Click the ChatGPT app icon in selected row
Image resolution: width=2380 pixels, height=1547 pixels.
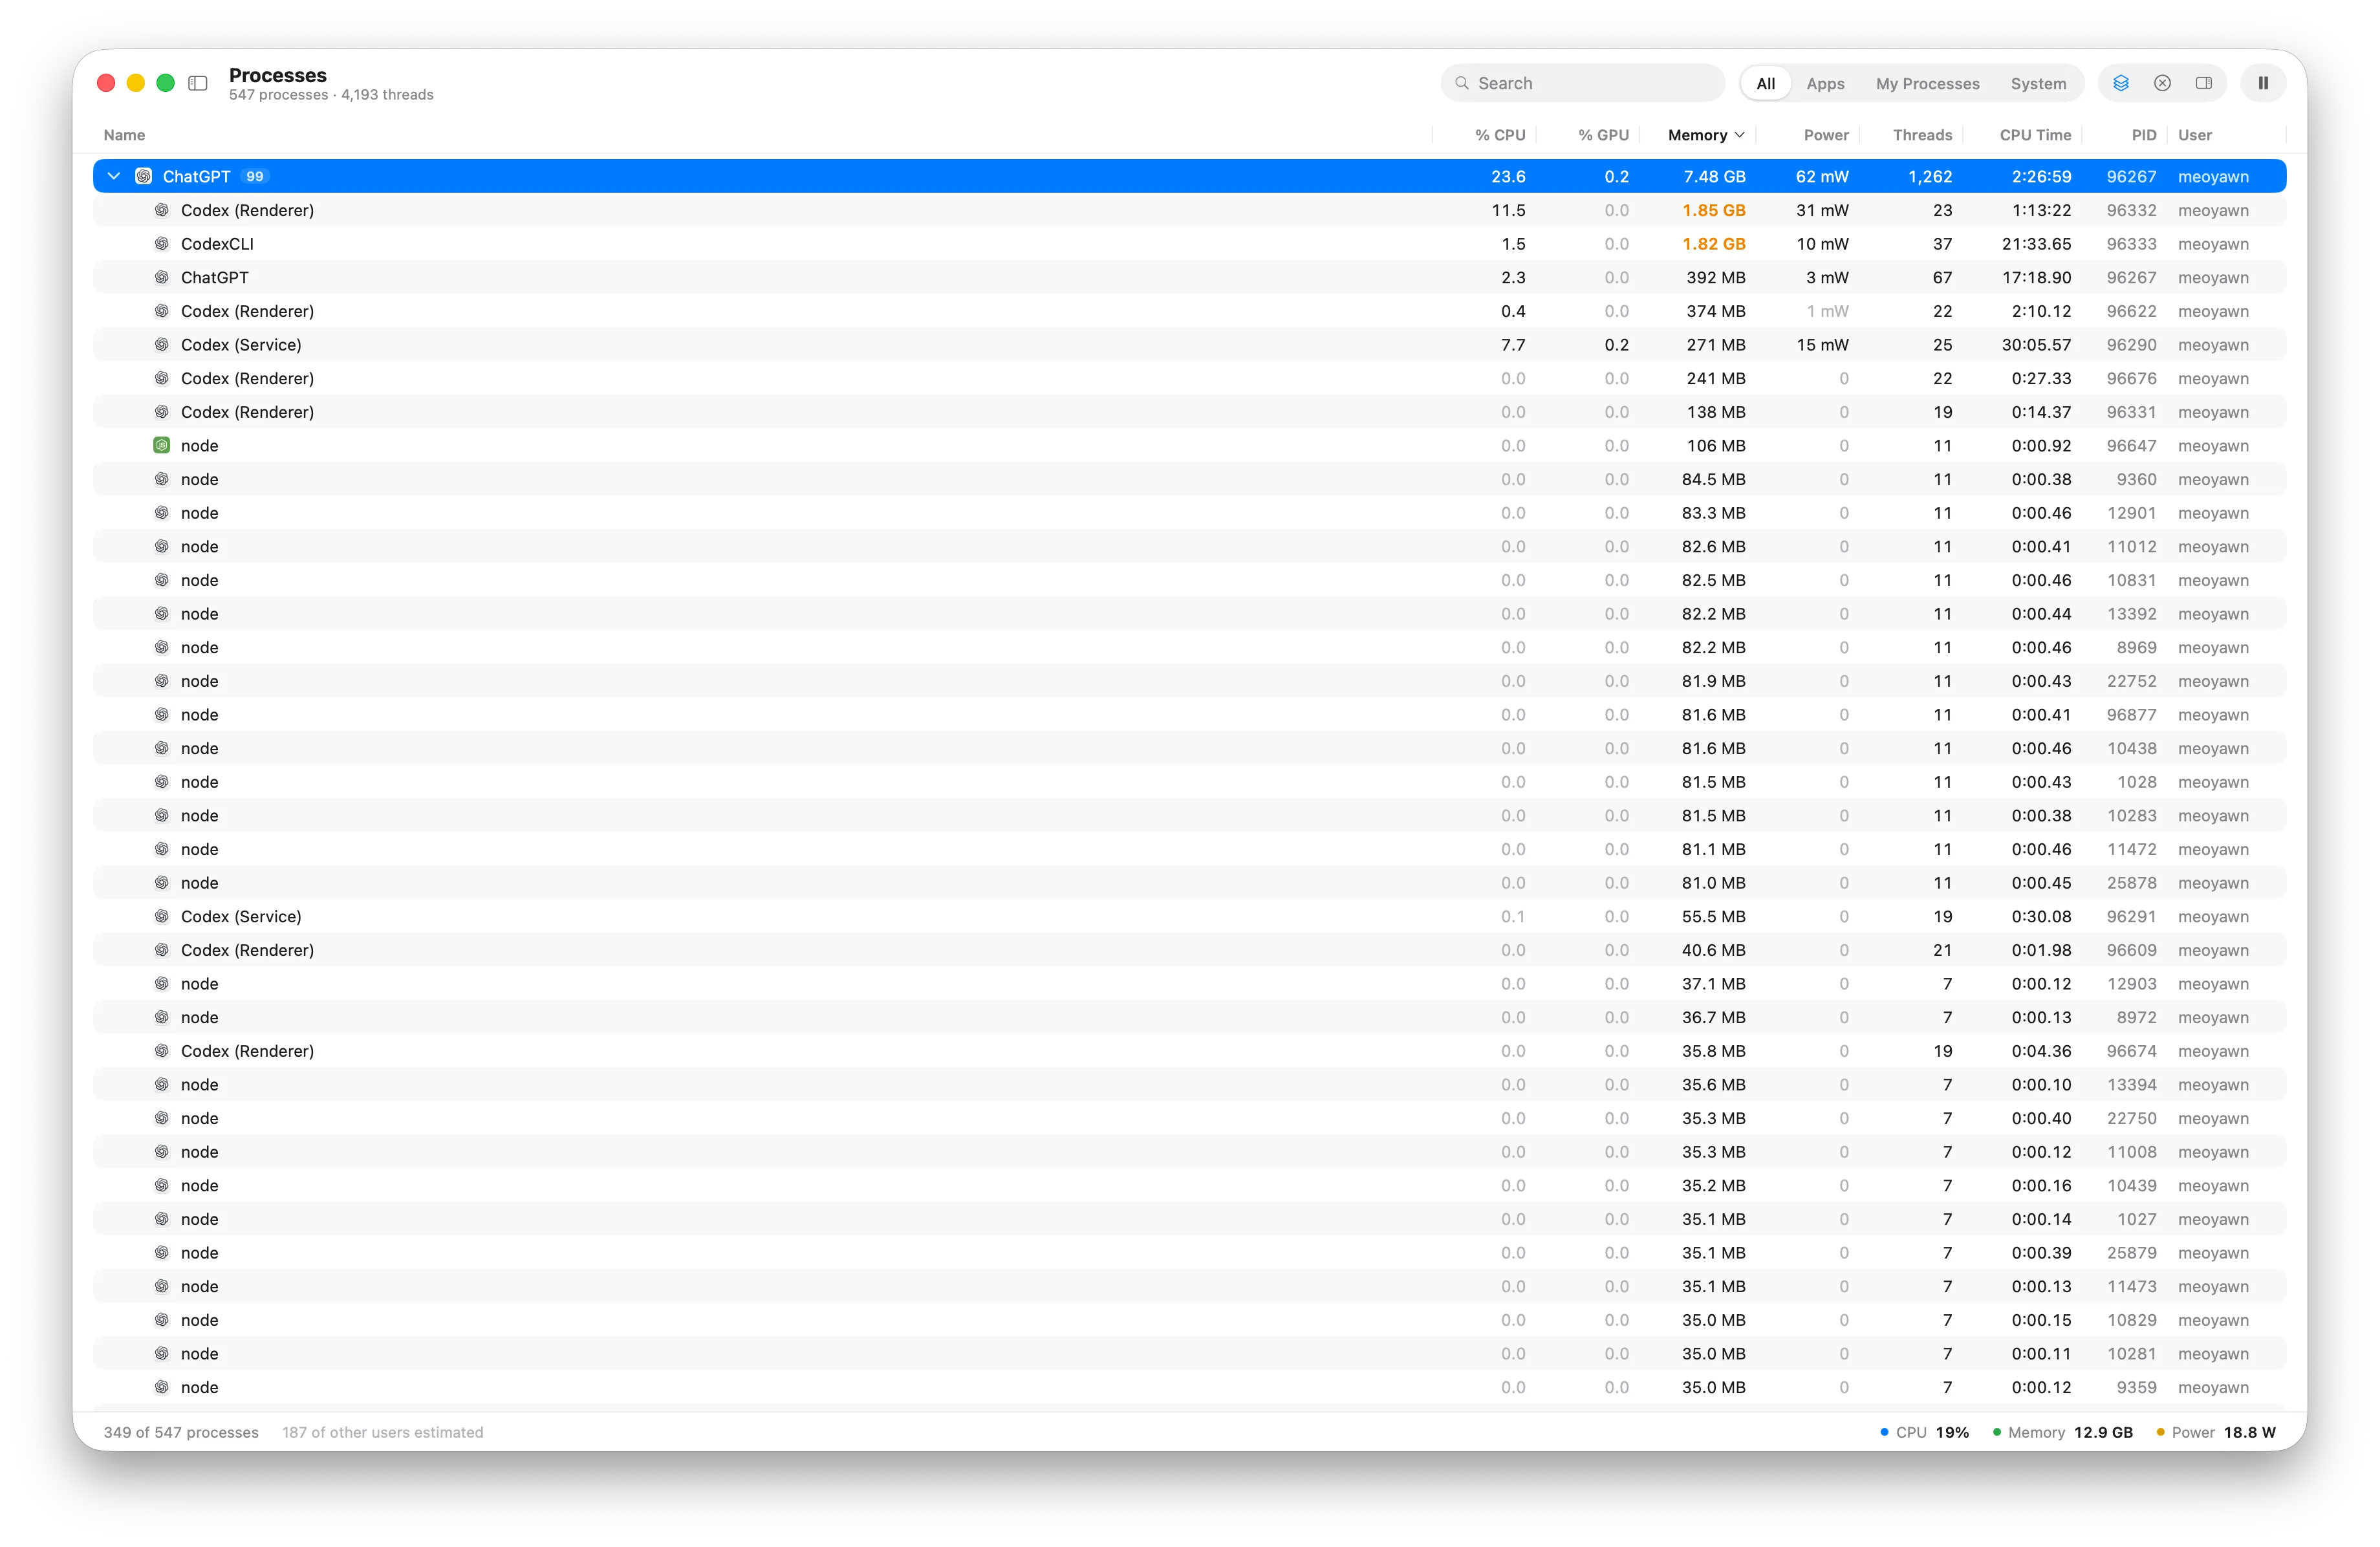point(144,176)
